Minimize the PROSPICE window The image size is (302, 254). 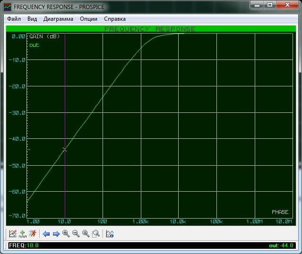click(x=257, y=5)
